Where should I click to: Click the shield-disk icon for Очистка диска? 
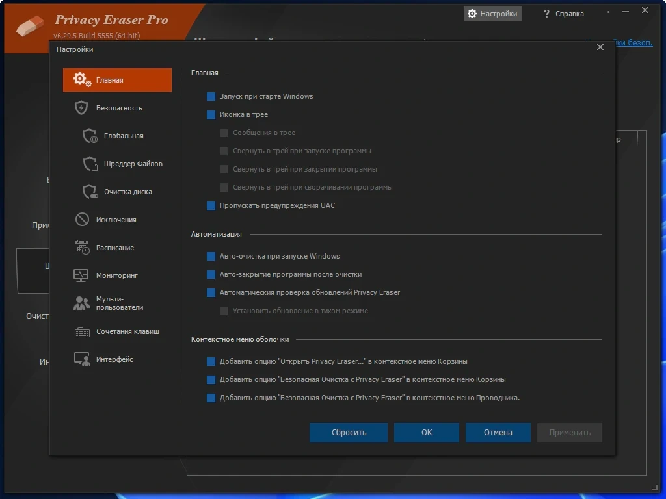[90, 192]
